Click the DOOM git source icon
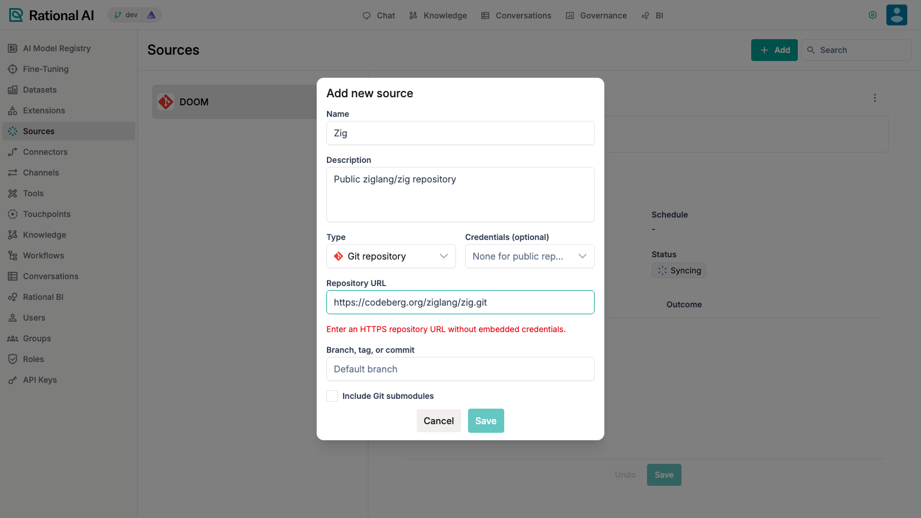Screen dimensions: 921x518 point(166,102)
